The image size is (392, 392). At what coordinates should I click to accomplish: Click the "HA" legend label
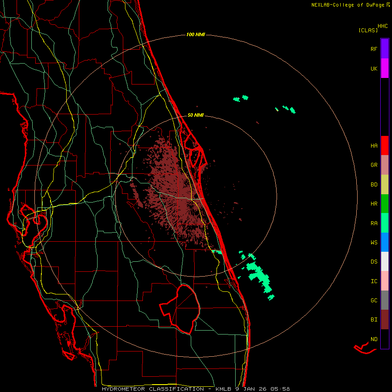click(374, 145)
